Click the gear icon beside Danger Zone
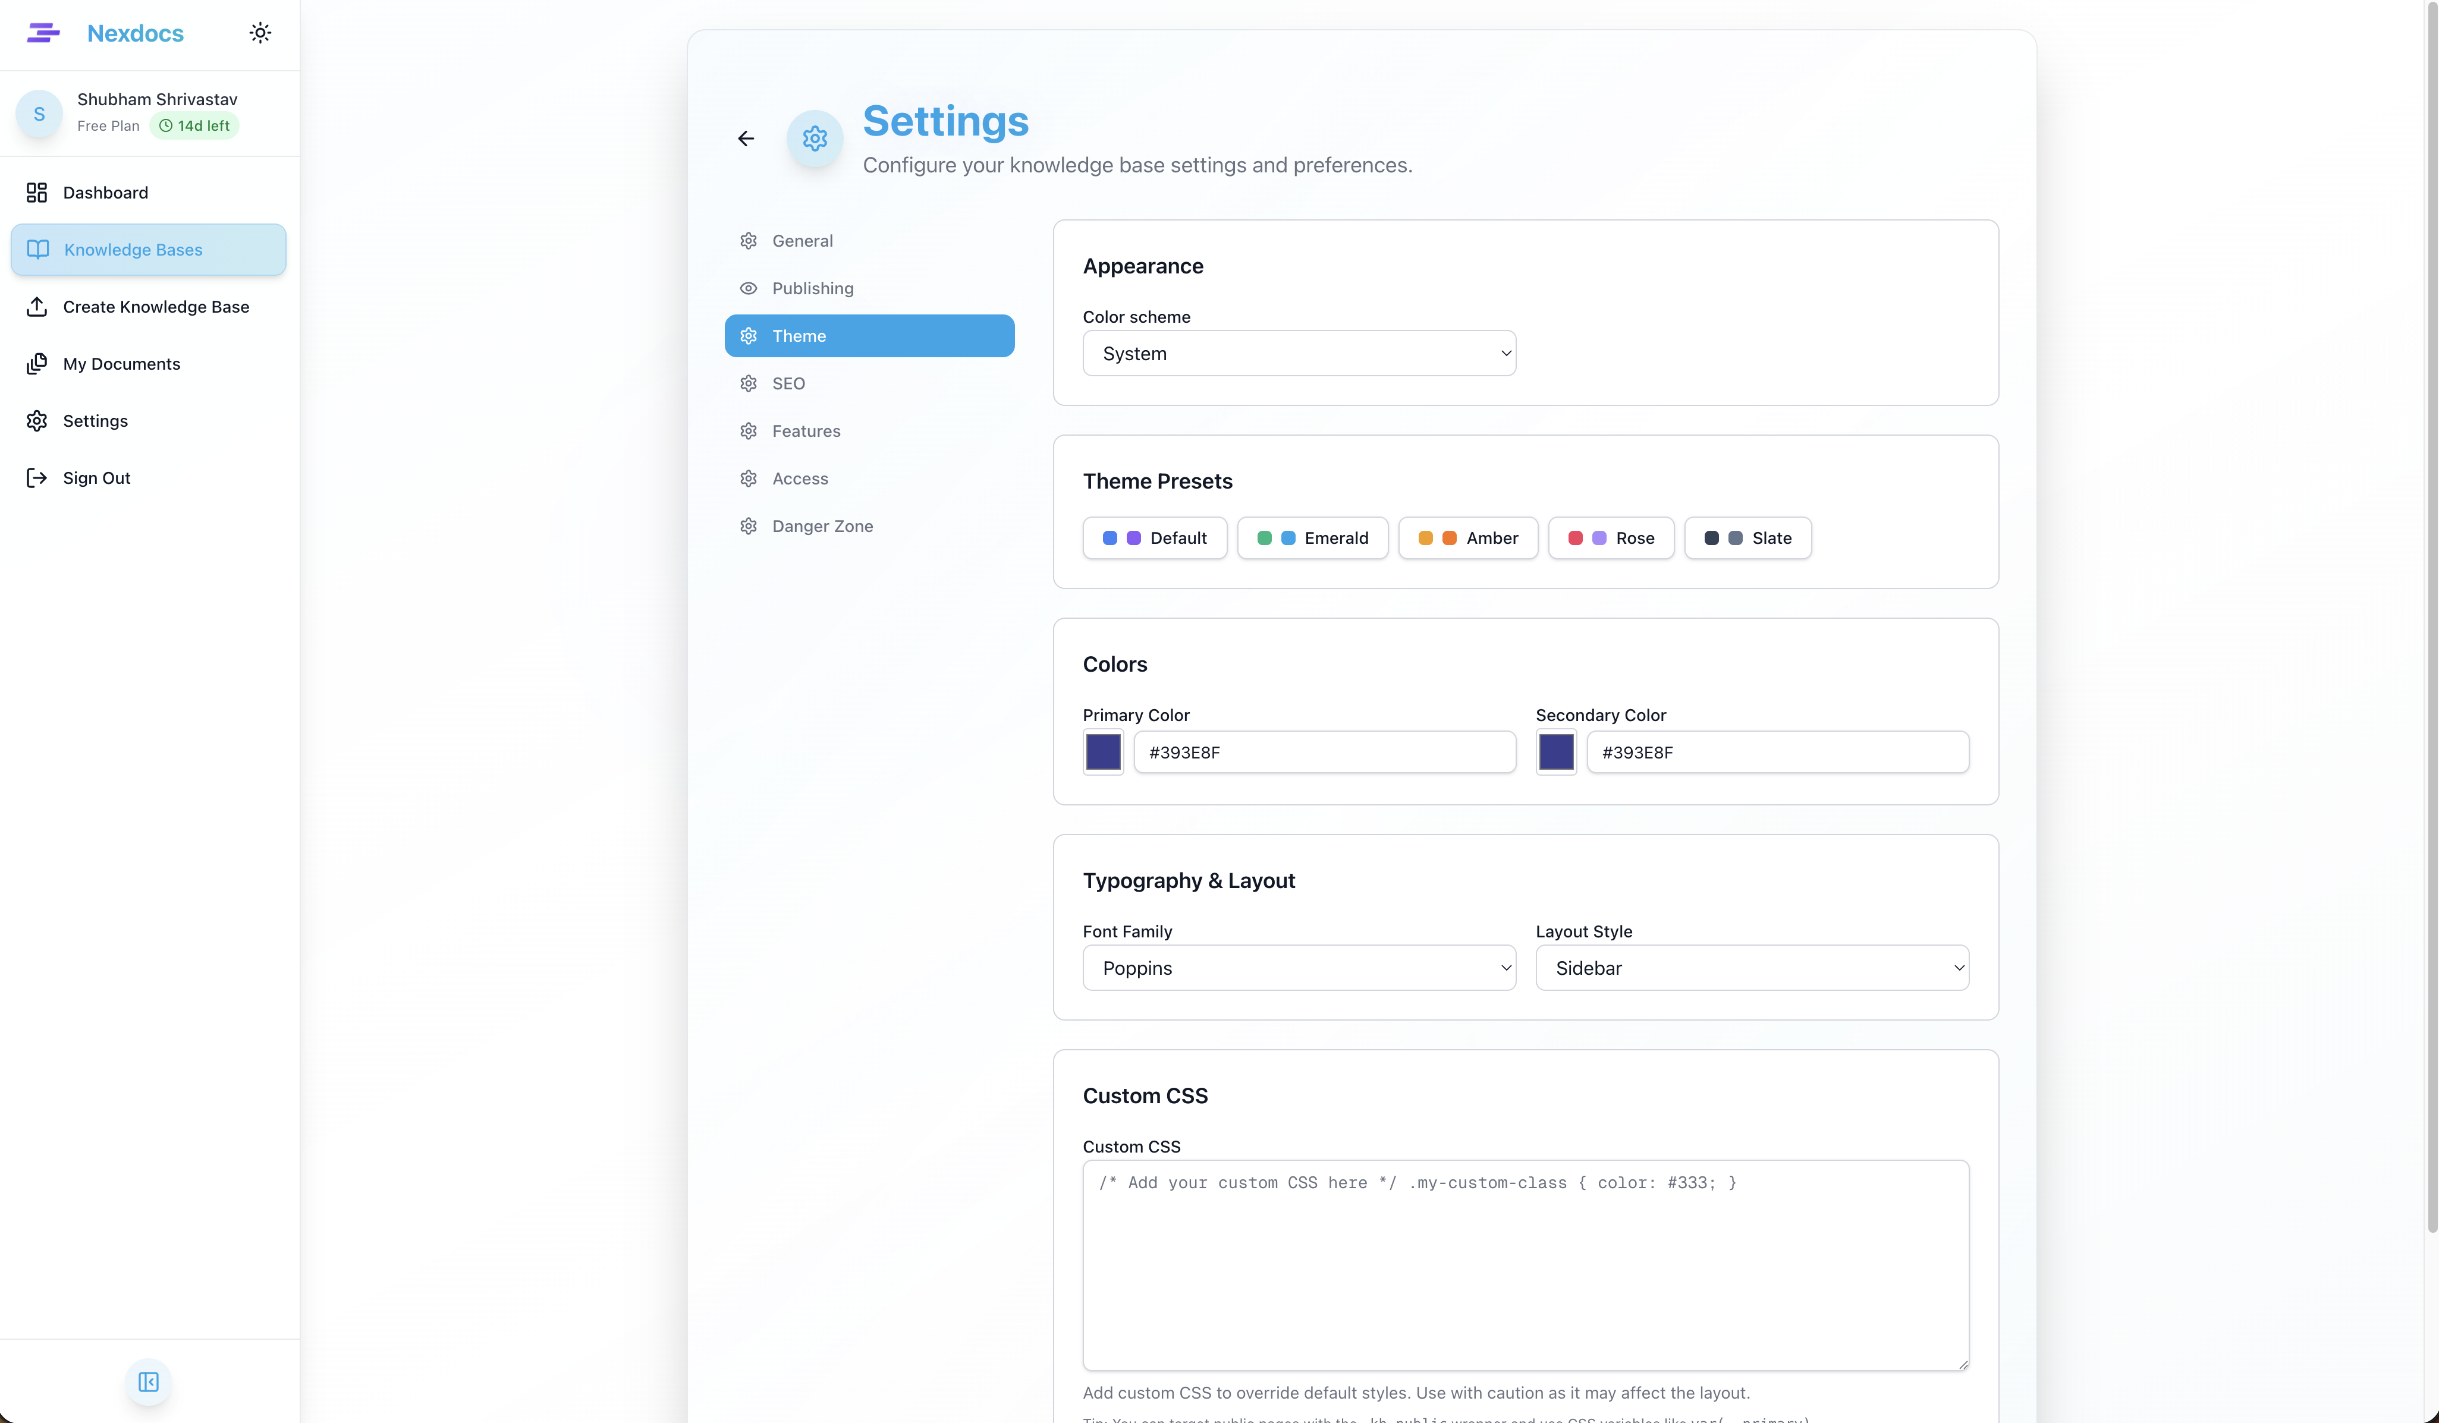 [748, 525]
